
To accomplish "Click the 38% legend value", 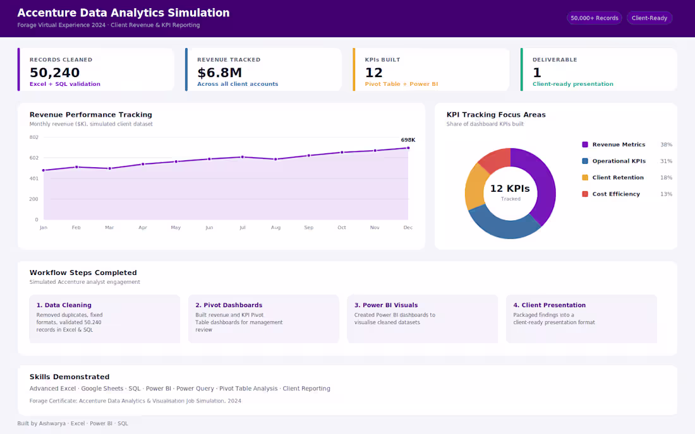I will pyautogui.click(x=666, y=144).
